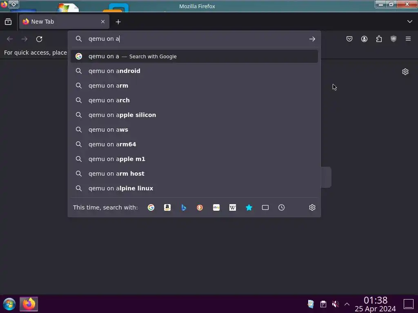Open the taskbar Start menu orb
This screenshot has height=313, width=418.
pyautogui.click(x=9, y=304)
